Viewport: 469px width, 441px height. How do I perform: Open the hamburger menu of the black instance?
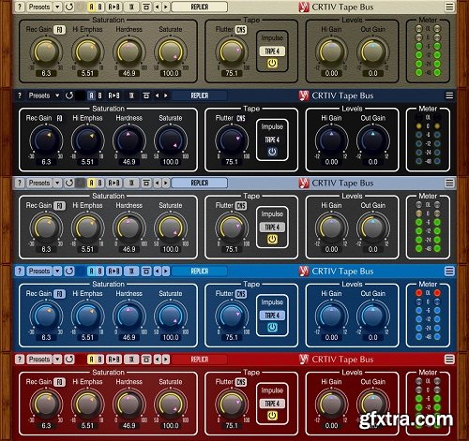[x=449, y=96]
